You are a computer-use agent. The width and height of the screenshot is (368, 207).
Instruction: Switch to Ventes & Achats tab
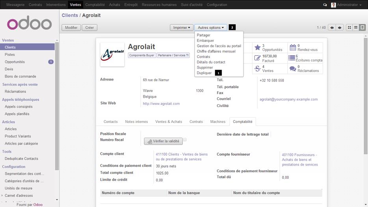point(169,122)
